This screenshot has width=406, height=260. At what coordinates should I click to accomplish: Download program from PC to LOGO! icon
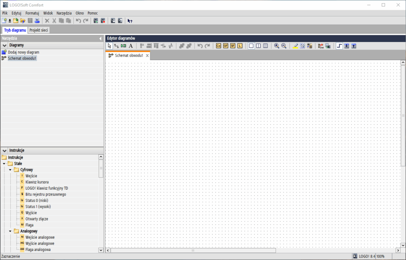(x=113, y=21)
